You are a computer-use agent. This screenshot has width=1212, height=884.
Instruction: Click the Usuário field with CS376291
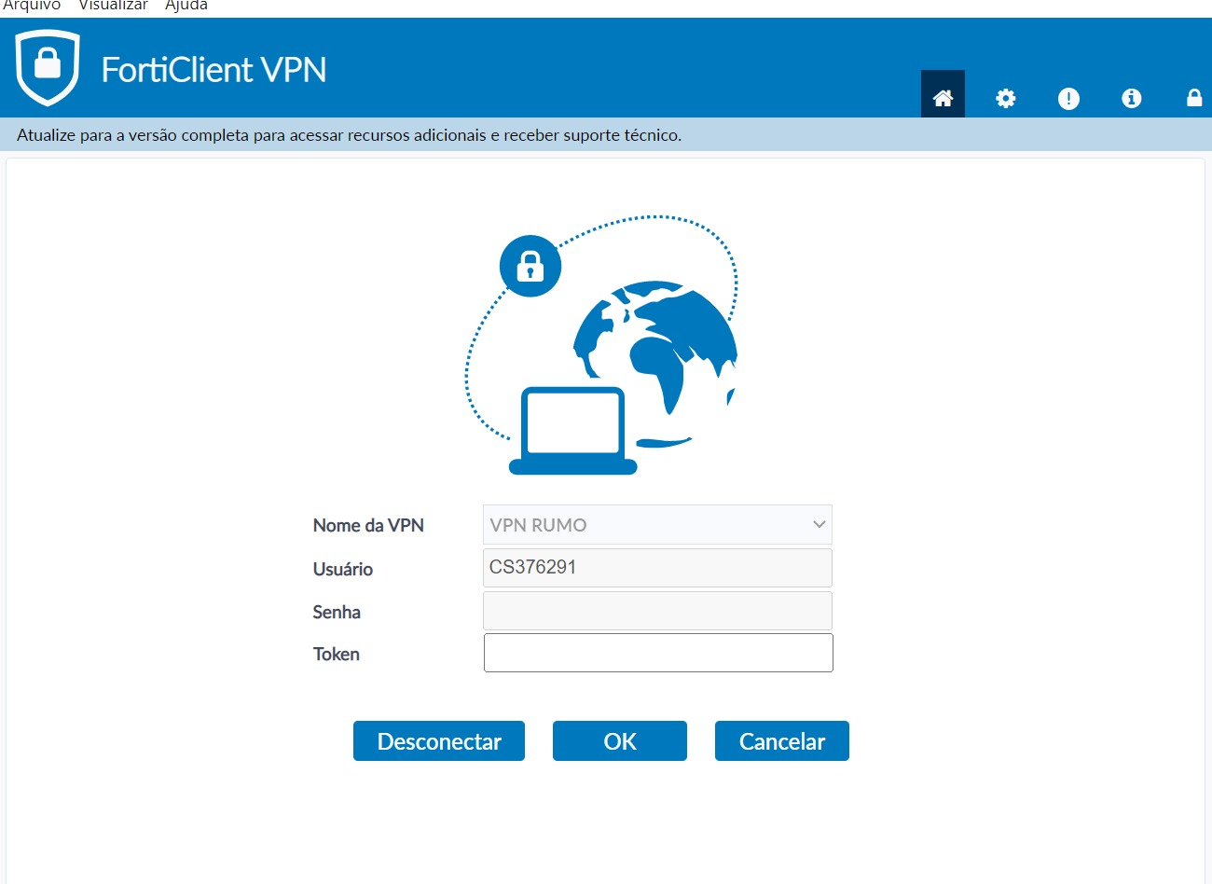(x=657, y=567)
